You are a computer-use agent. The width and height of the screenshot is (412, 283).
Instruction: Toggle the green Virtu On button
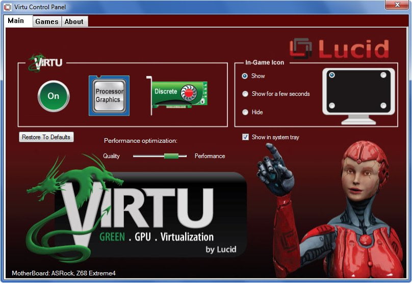pos(54,96)
